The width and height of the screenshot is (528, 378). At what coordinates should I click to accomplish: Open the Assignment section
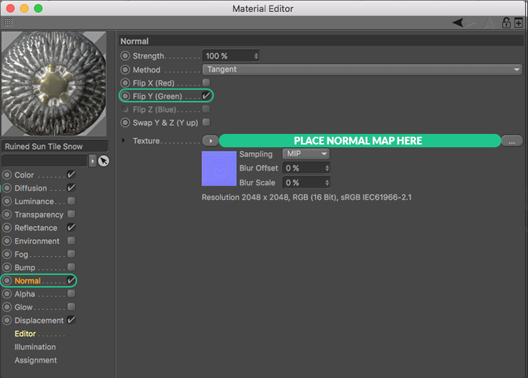point(36,360)
